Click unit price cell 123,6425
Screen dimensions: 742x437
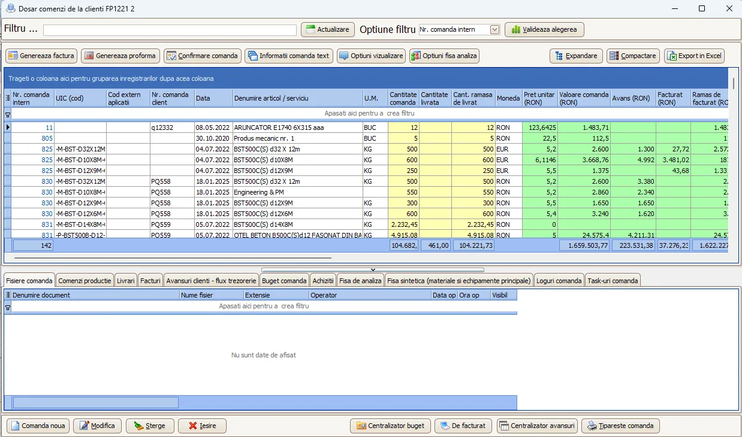click(x=539, y=128)
